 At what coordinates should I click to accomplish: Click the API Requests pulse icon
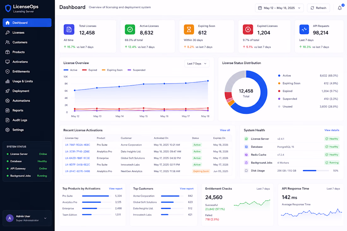click(304, 29)
